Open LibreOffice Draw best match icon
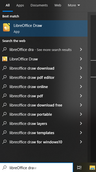The height and width of the screenshot is (172, 96). pos(6,27)
